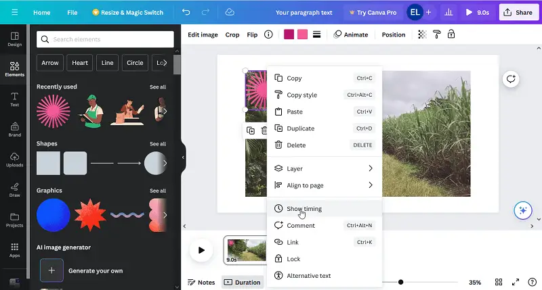Toggle the Duration button in bottom bar
Image resolution: width=542 pixels, height=290 pixels.
pyautogui.click(x=243, y=282)
